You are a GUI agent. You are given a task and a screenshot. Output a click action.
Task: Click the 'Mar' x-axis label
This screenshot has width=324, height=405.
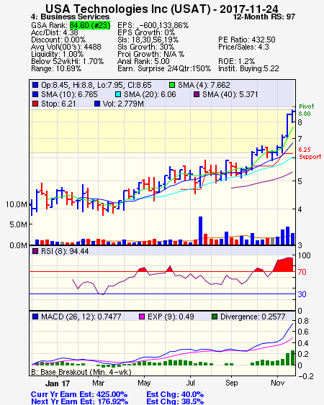98,383
